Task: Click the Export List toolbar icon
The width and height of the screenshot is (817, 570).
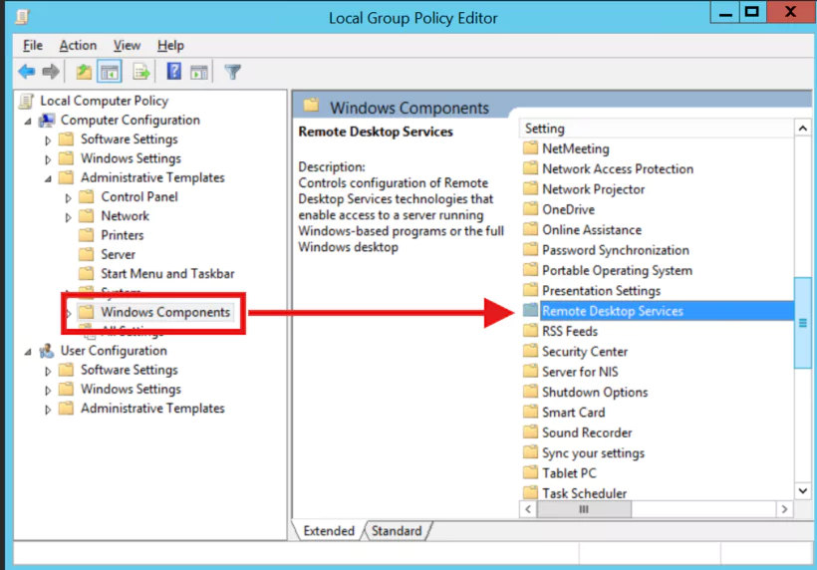Action: pyautogui.click(x=140, y=72)
